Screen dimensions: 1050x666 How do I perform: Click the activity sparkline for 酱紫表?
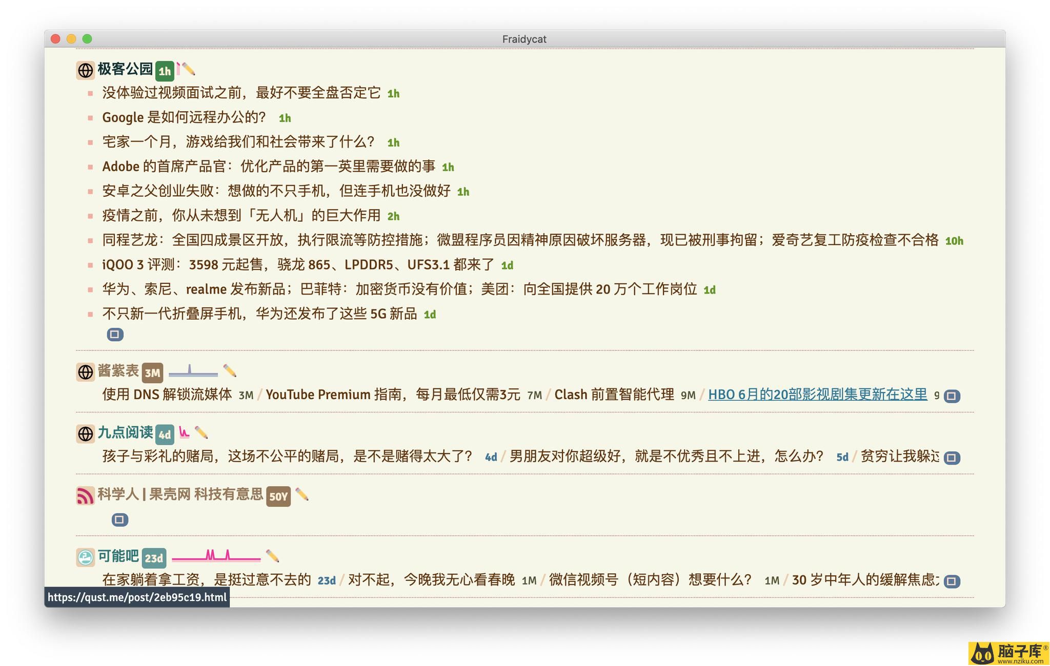point(193,370)
